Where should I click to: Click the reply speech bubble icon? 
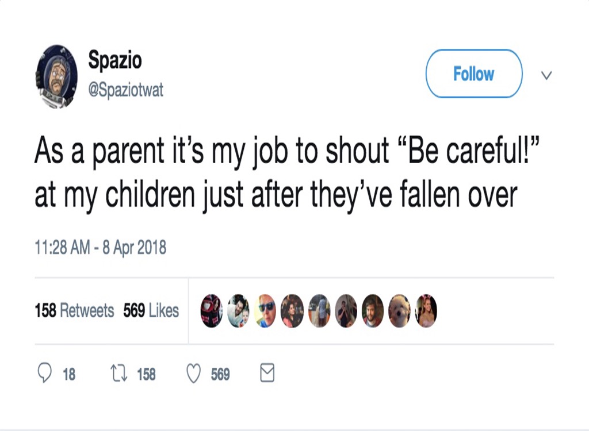[45, 374]
